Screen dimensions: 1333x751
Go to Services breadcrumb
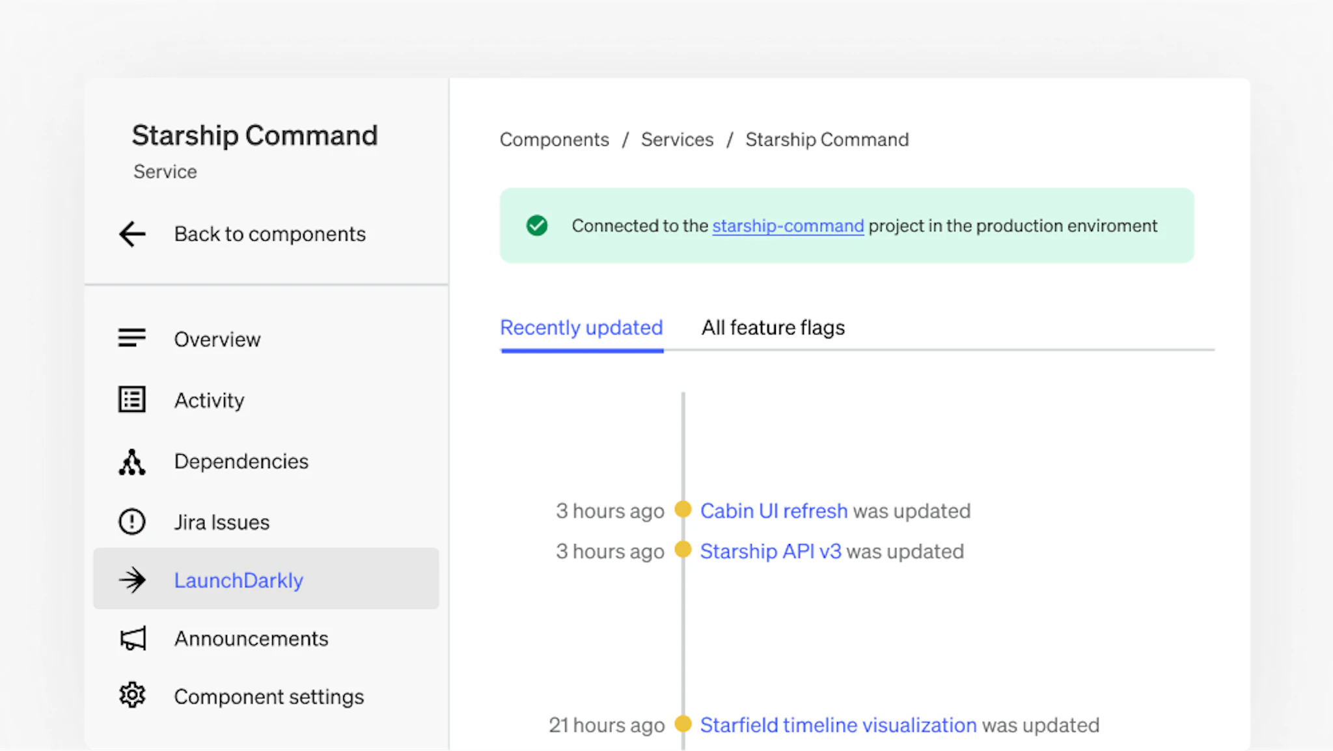pos(677,139)
